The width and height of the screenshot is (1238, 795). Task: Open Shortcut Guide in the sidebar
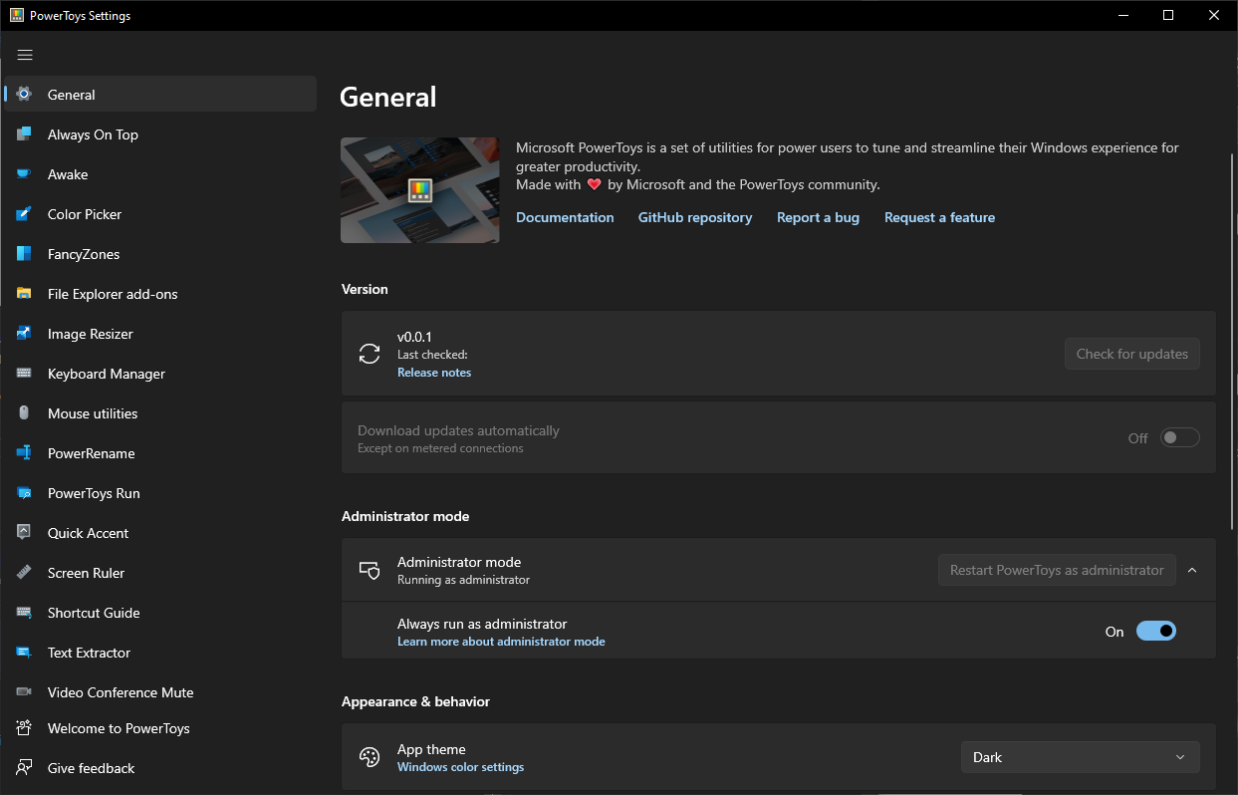(160, 613)
